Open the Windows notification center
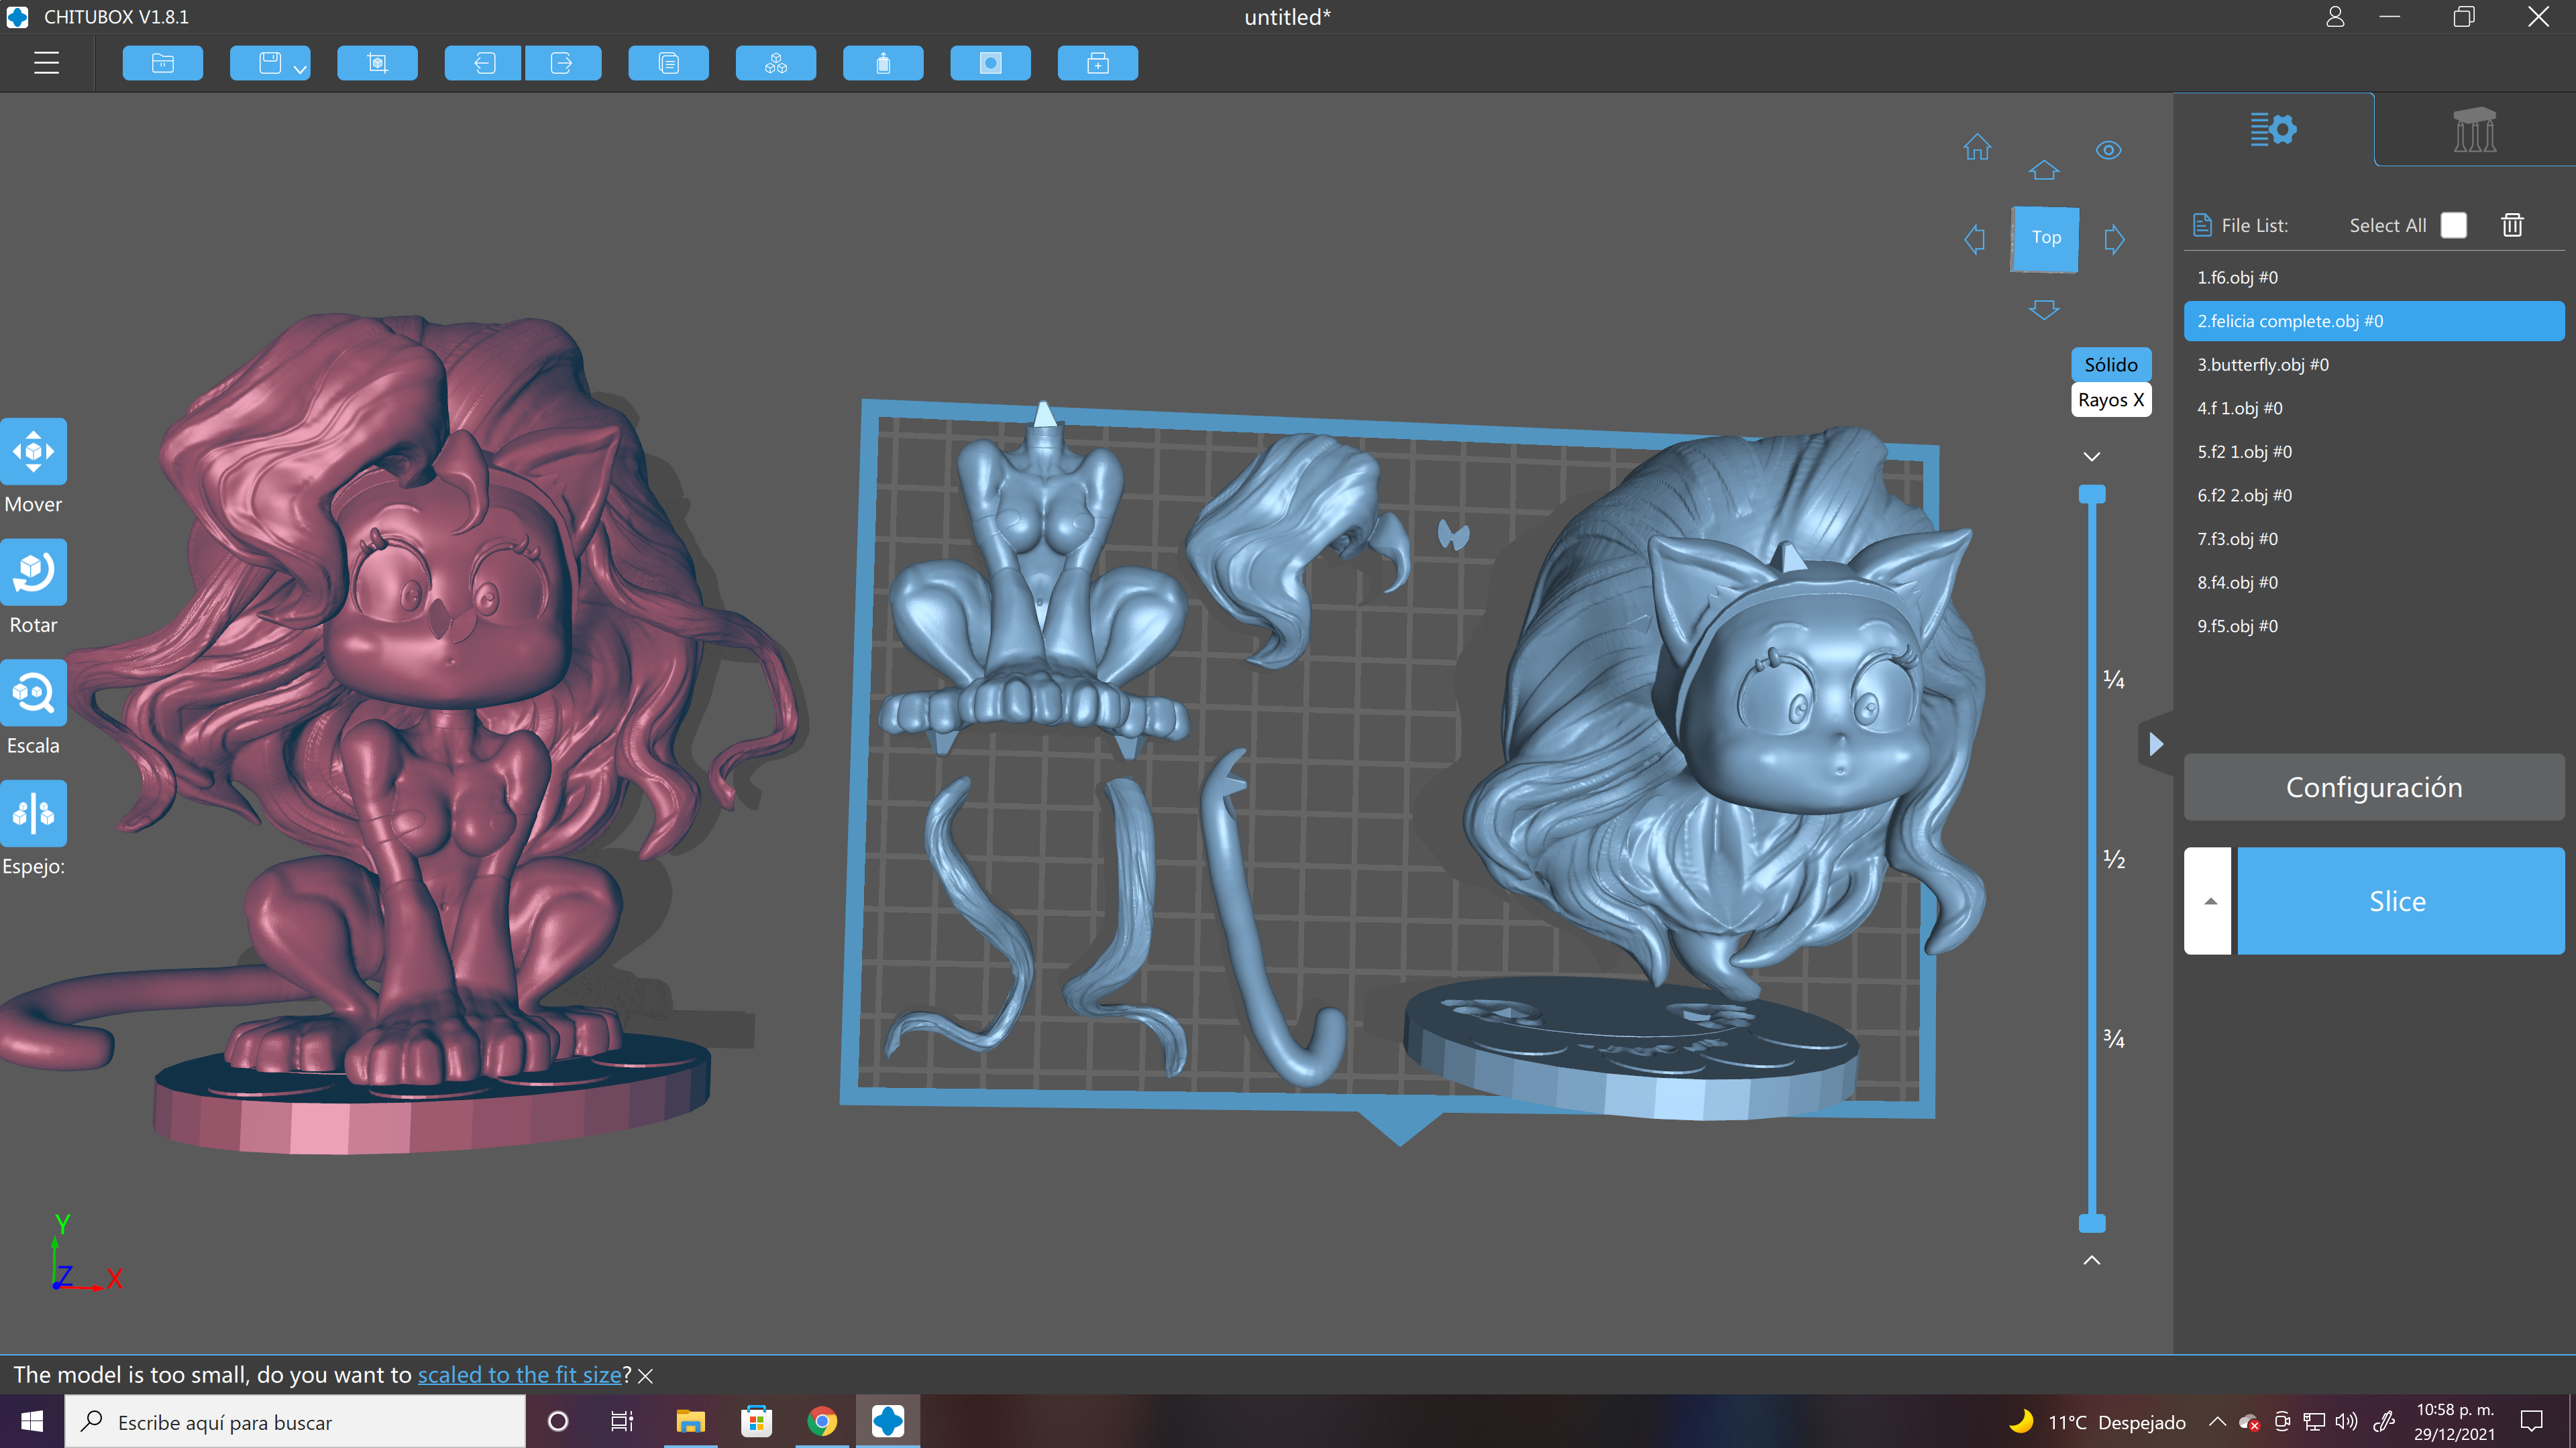Viewport: 2576px width, 1448px height. click(x=2532, y=1421)
